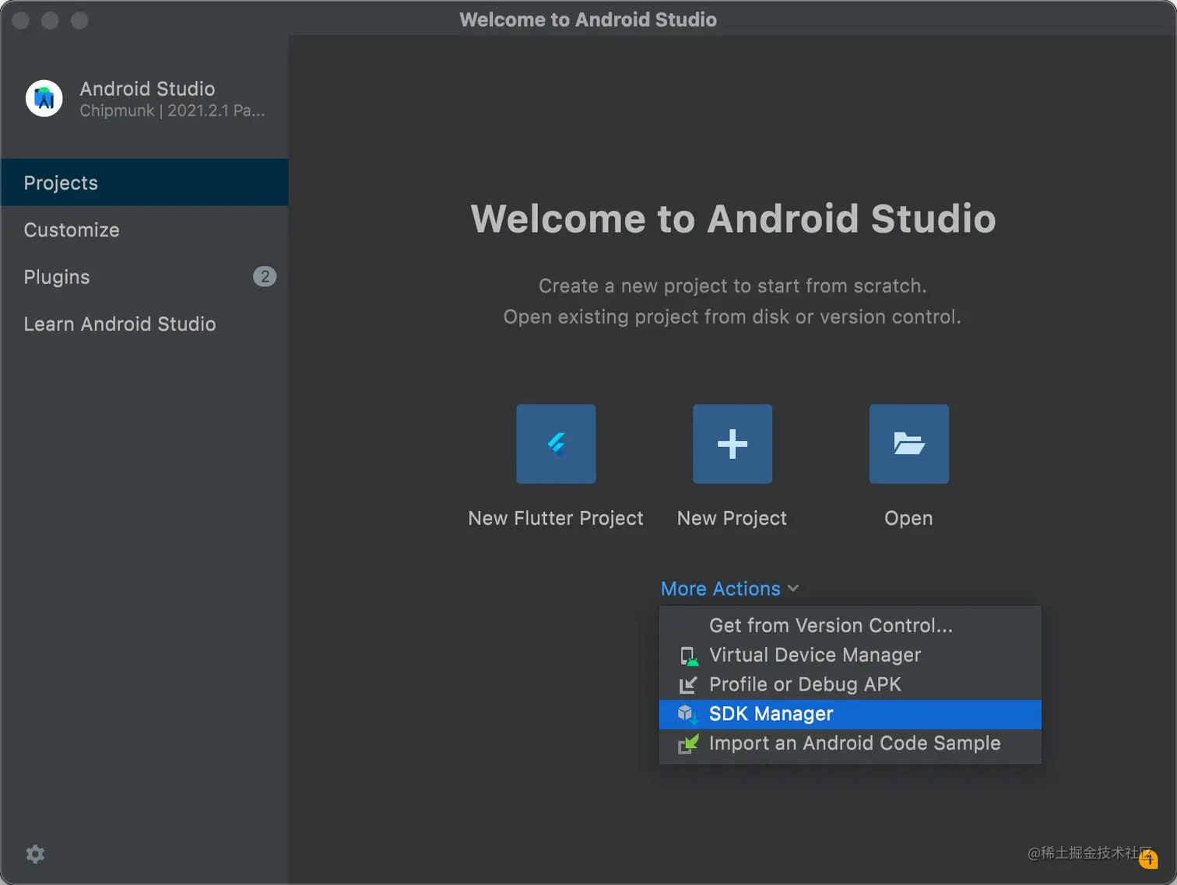Image resolution: width=1177 pixels, height=885 pixels.
Task: Click the Plugins update count badge
Action: click(265, 276)
